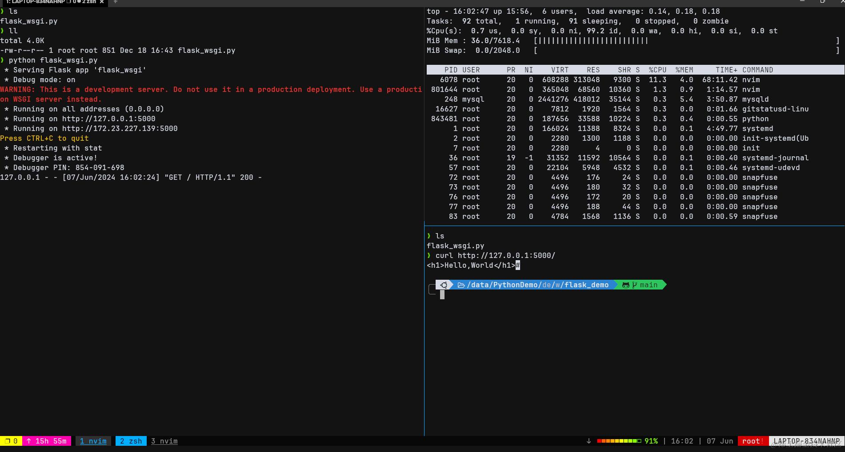This screenshot has height=452, width=845.
Task: Click the git cat icon in the prompt
Action: coord(625,285)
